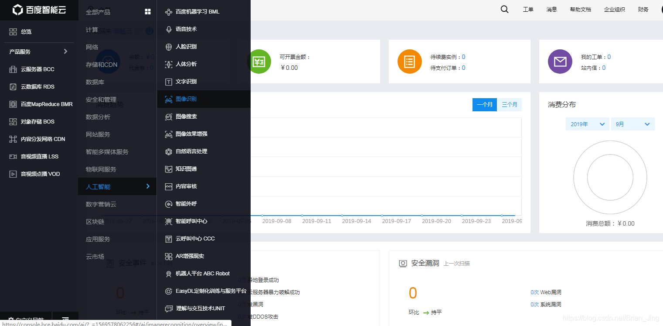Select the 云市场 category
Screen dimensions: 663x326
[x=95, y=257]
